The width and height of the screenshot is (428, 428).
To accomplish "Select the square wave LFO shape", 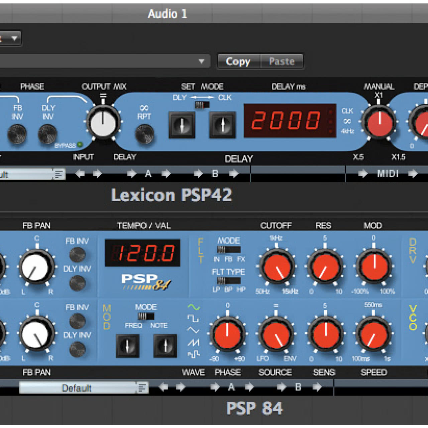I will pos(193,318).
